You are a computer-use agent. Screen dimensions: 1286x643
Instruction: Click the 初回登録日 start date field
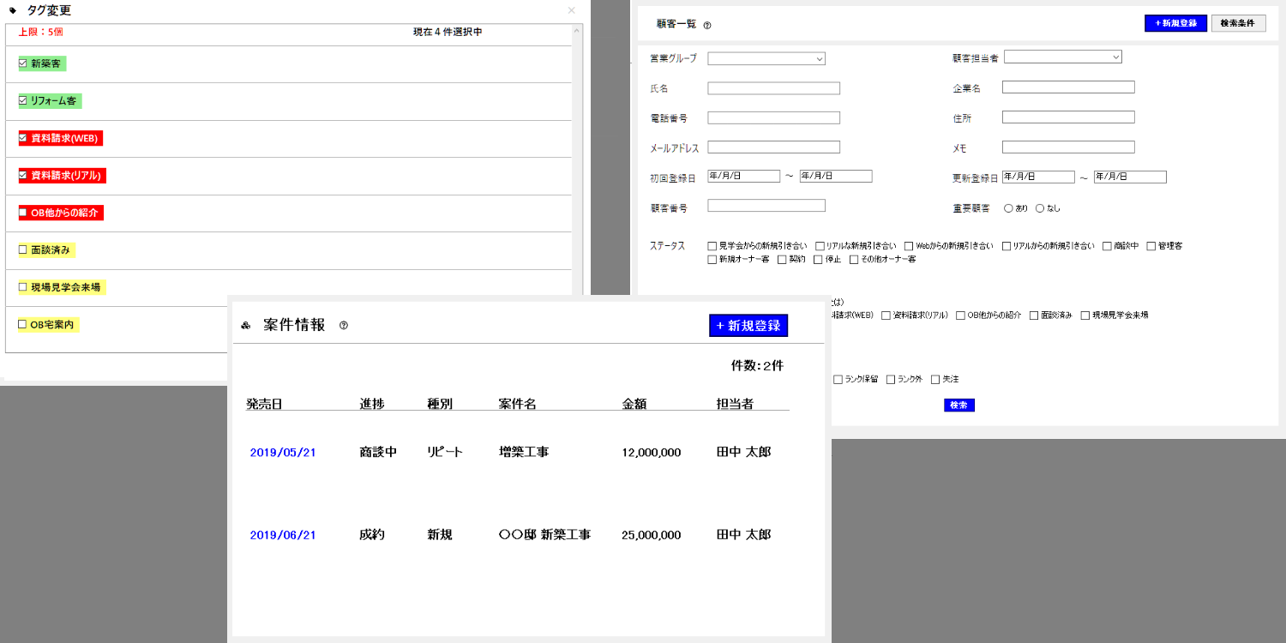click(743, 176)
